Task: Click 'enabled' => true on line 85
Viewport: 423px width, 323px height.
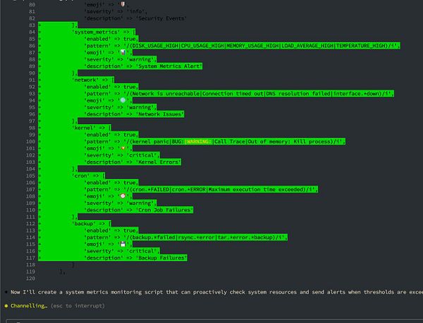Action: (x=110, y=39)
